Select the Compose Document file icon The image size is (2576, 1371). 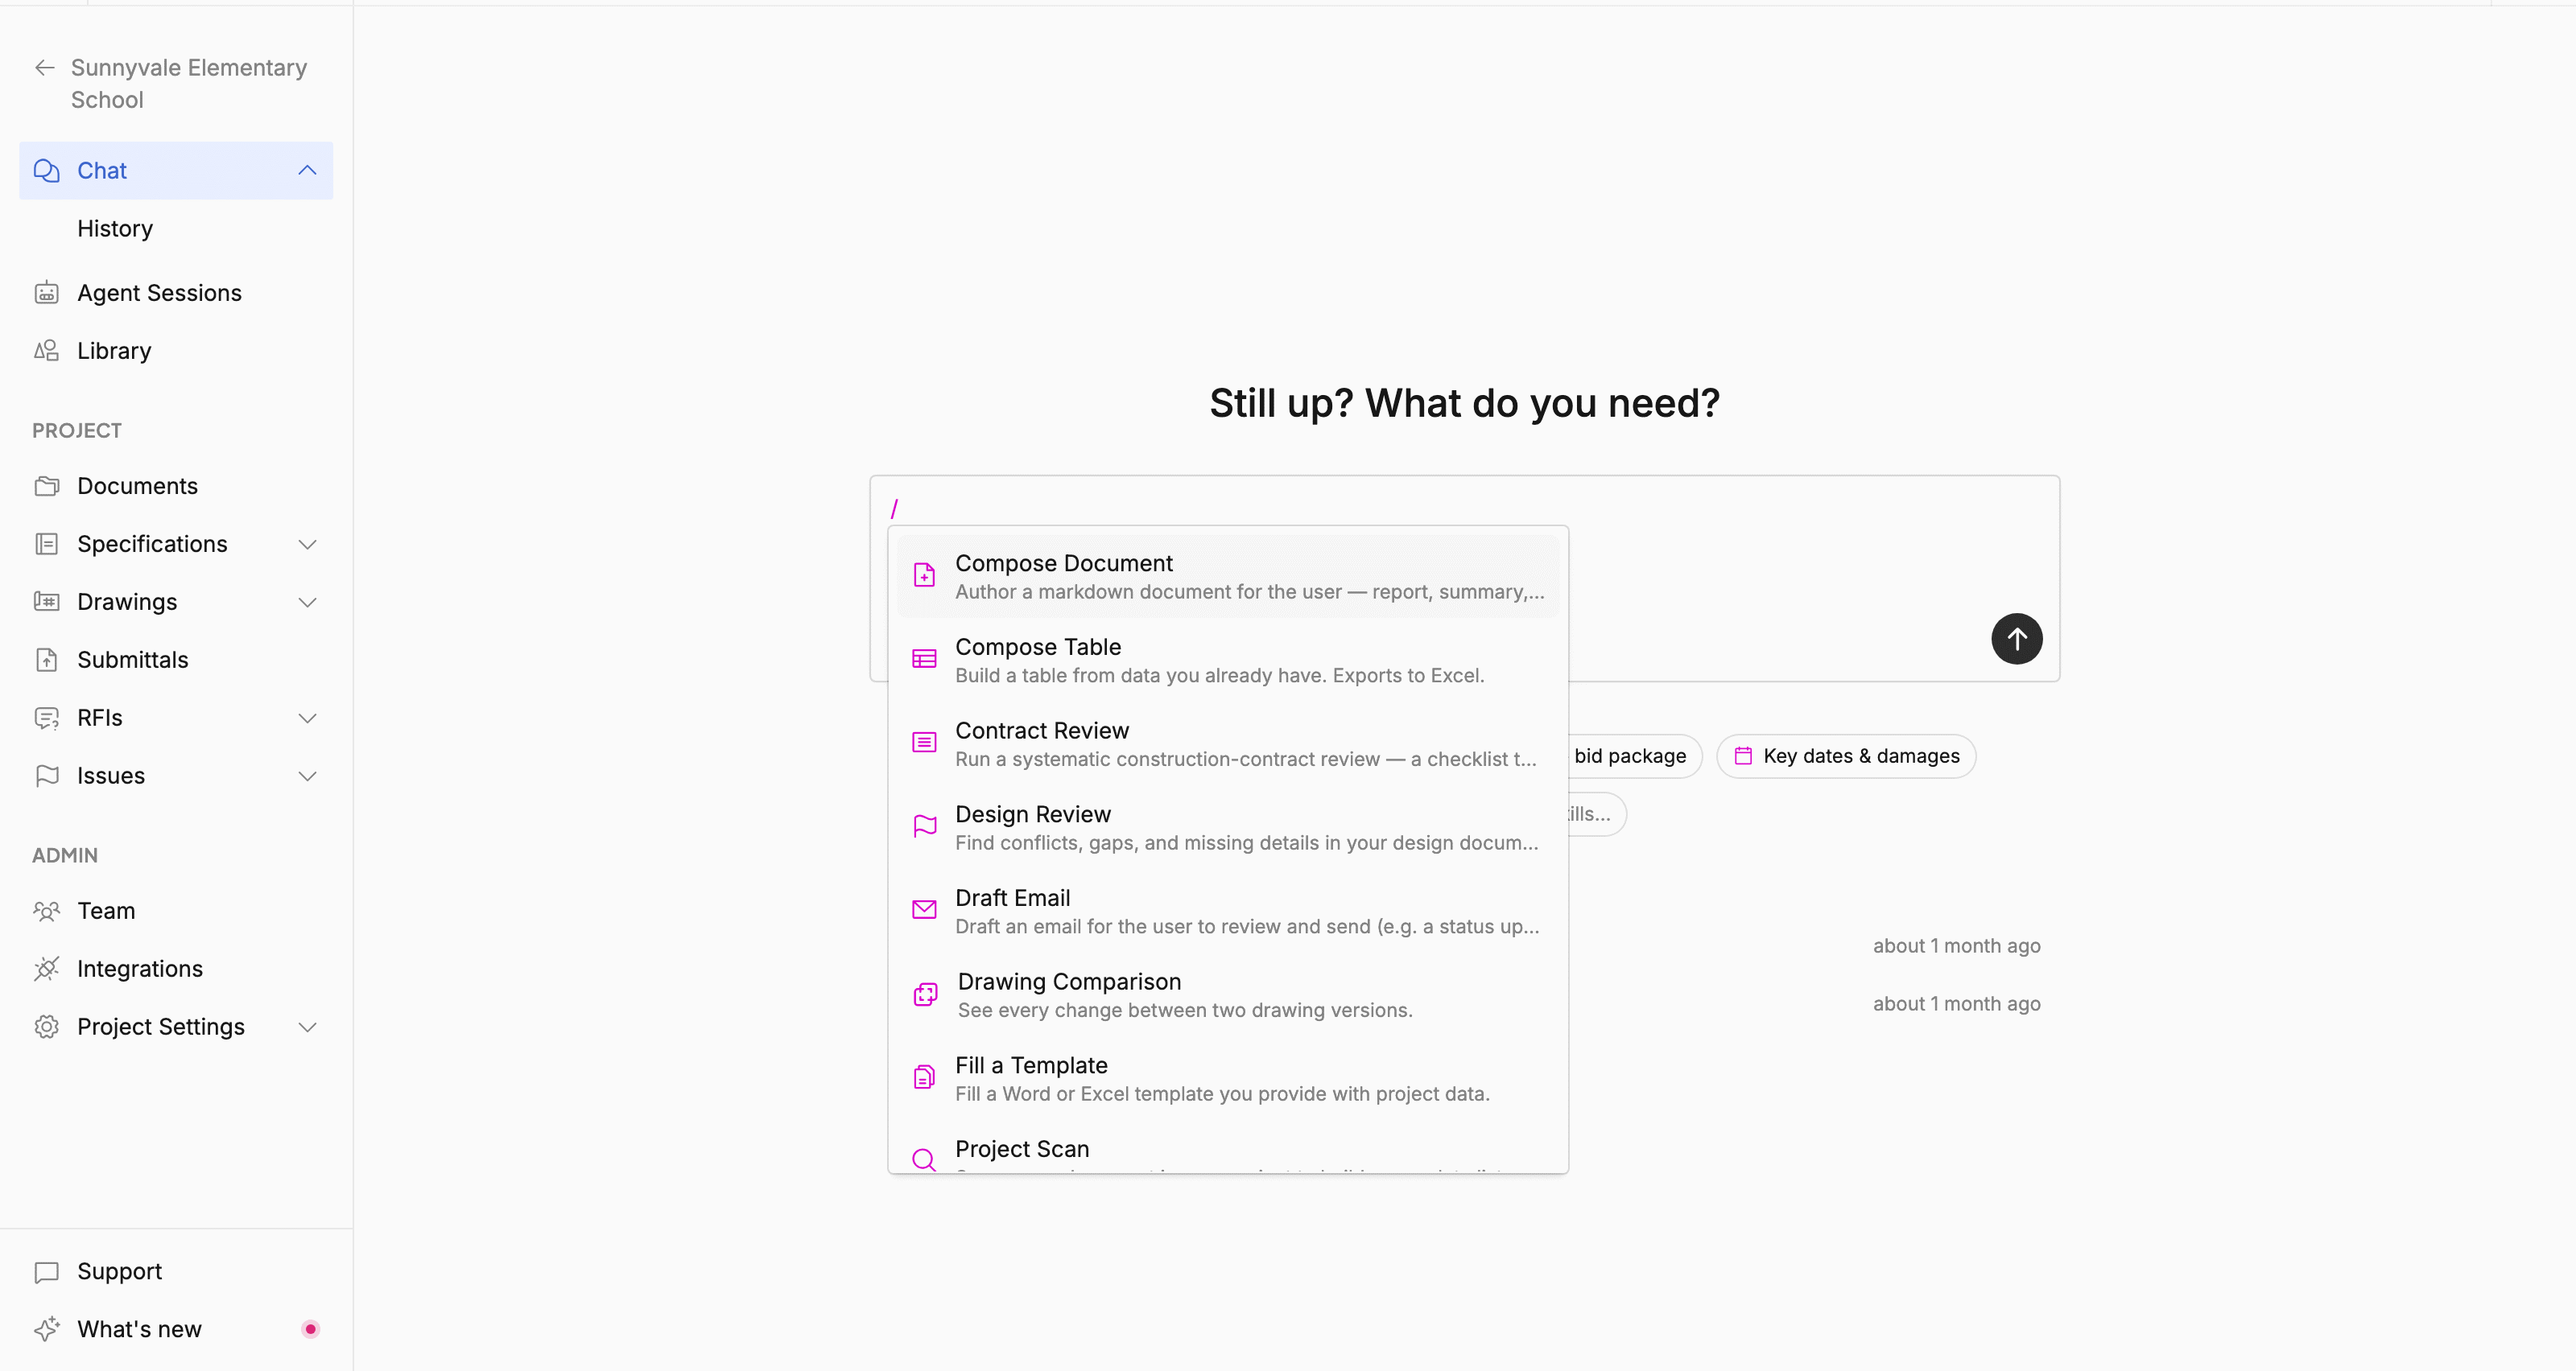pos(924,575)
